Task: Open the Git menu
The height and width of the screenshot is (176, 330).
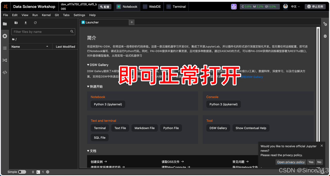Action: pyautogui.click(x=57, y=15)
